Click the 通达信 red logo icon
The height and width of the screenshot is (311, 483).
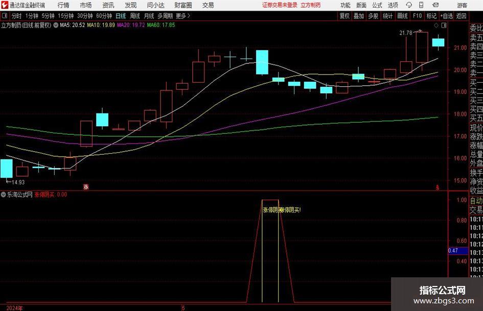(5, 5)
